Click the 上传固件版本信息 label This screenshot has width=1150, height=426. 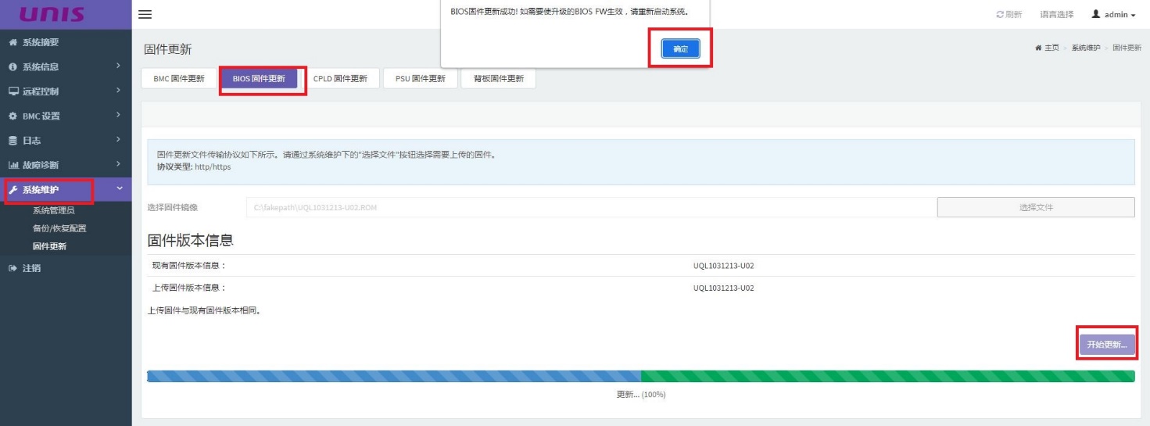[188, 288]
